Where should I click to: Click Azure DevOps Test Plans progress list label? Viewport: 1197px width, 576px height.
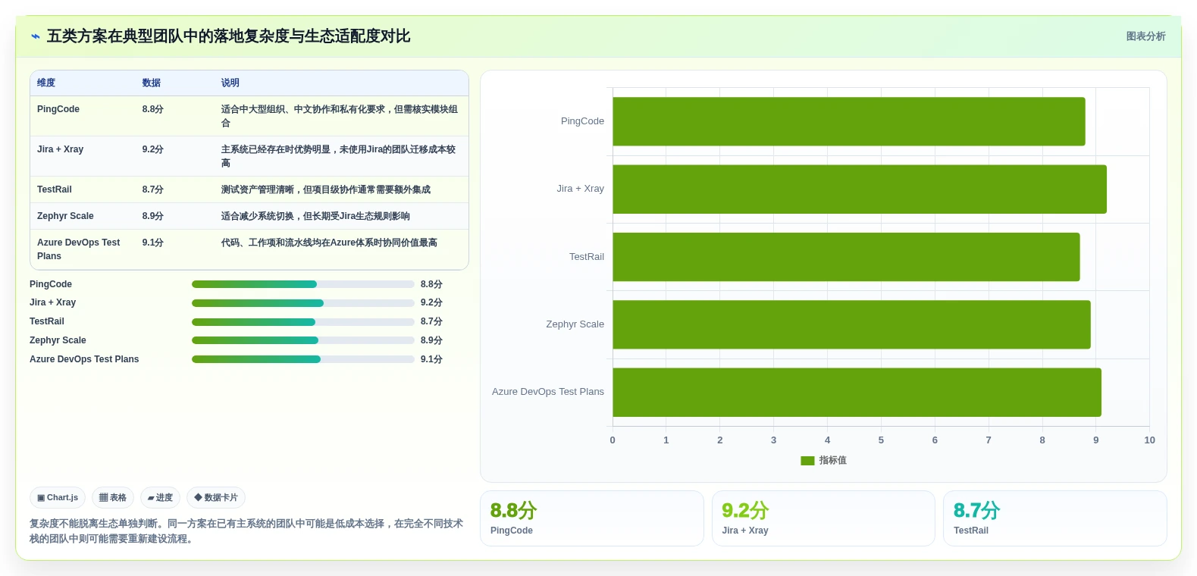pyautogui.click(x=84, y=359)
